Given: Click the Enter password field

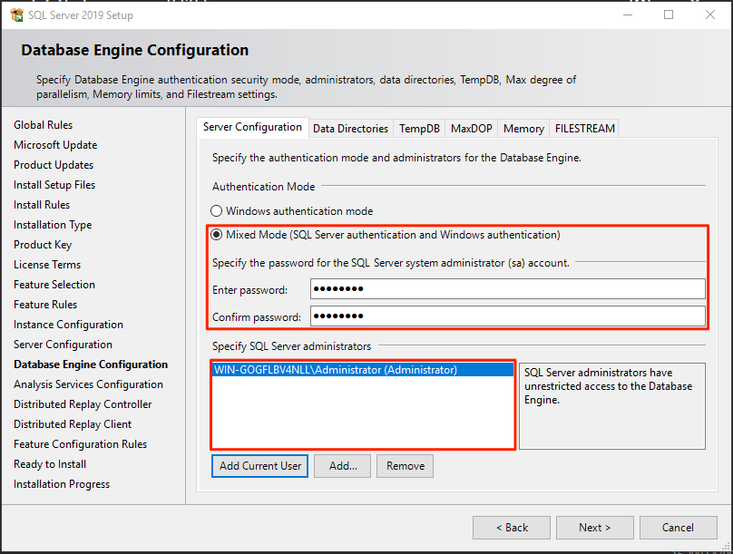Looking at the screenshot, I should 508,289.
